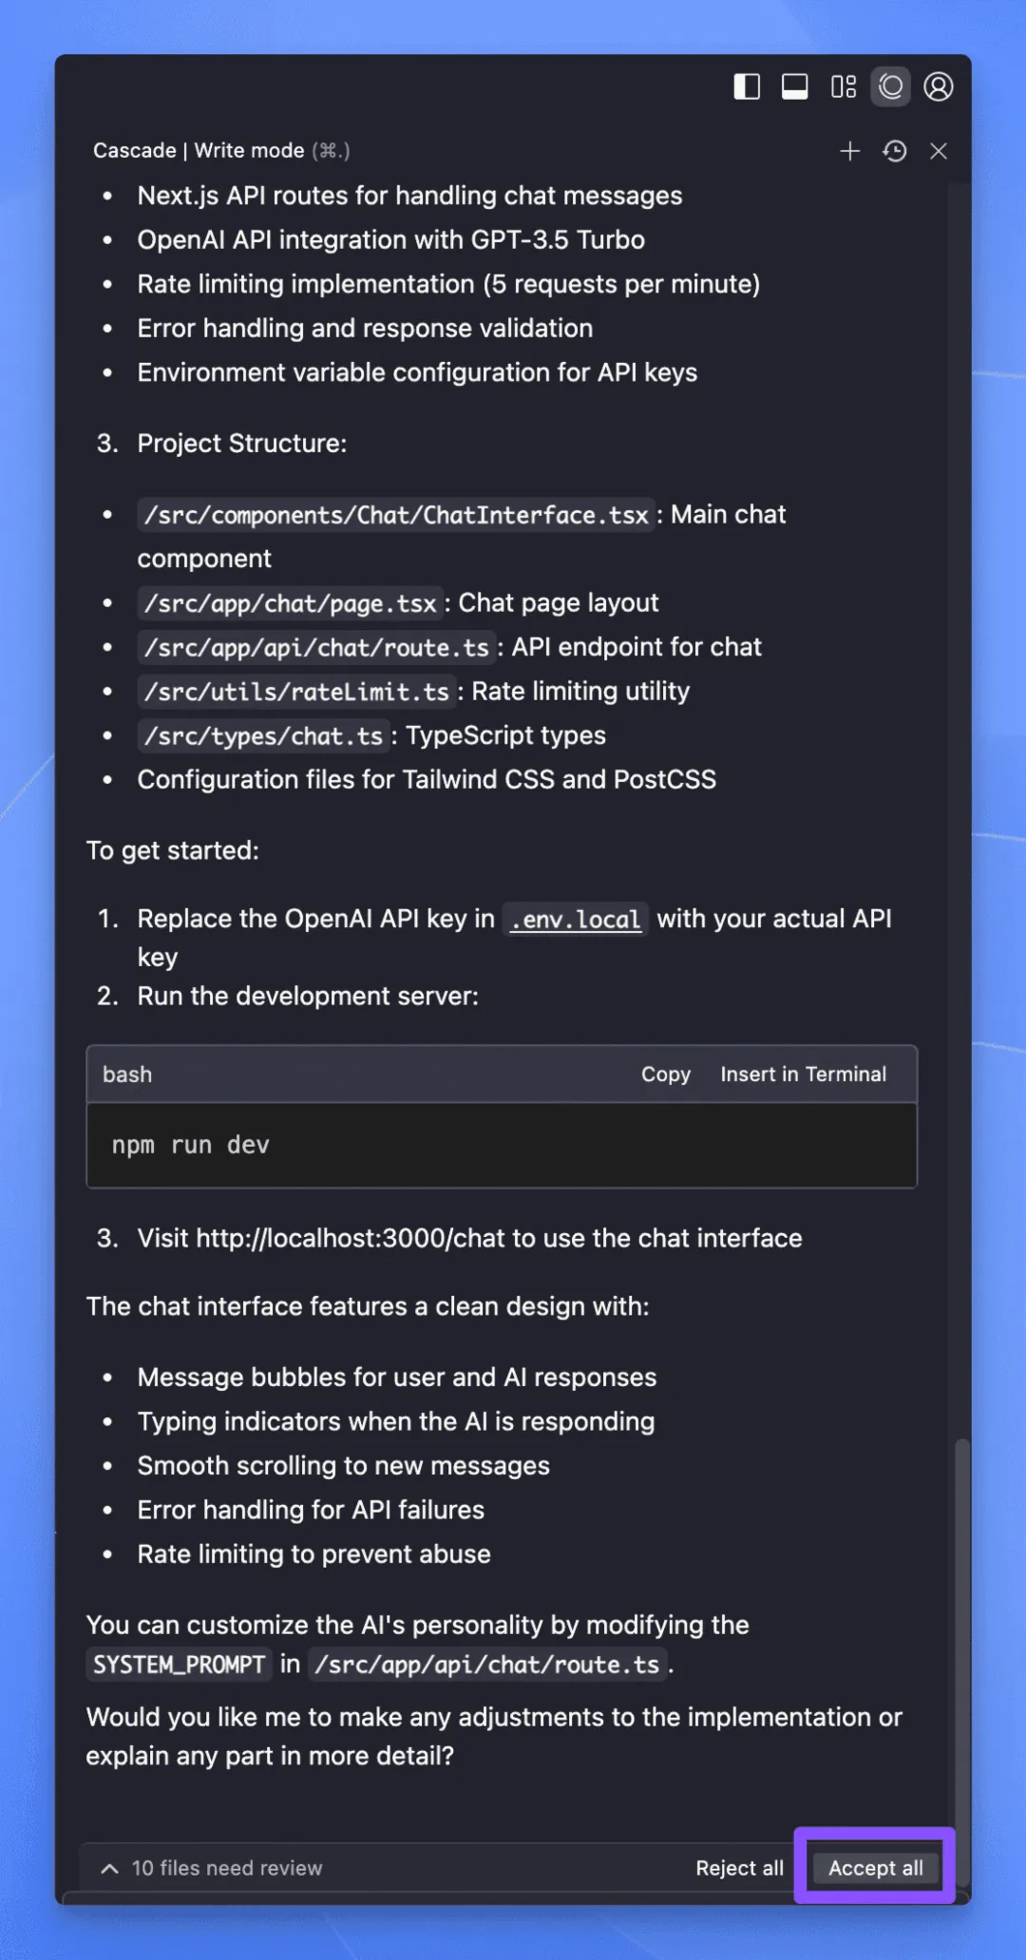The height and width of the screenshot is (1960, 1026).
Task: Open the user account profile icon
Action: pyautogui.click(x=939, y=87)
